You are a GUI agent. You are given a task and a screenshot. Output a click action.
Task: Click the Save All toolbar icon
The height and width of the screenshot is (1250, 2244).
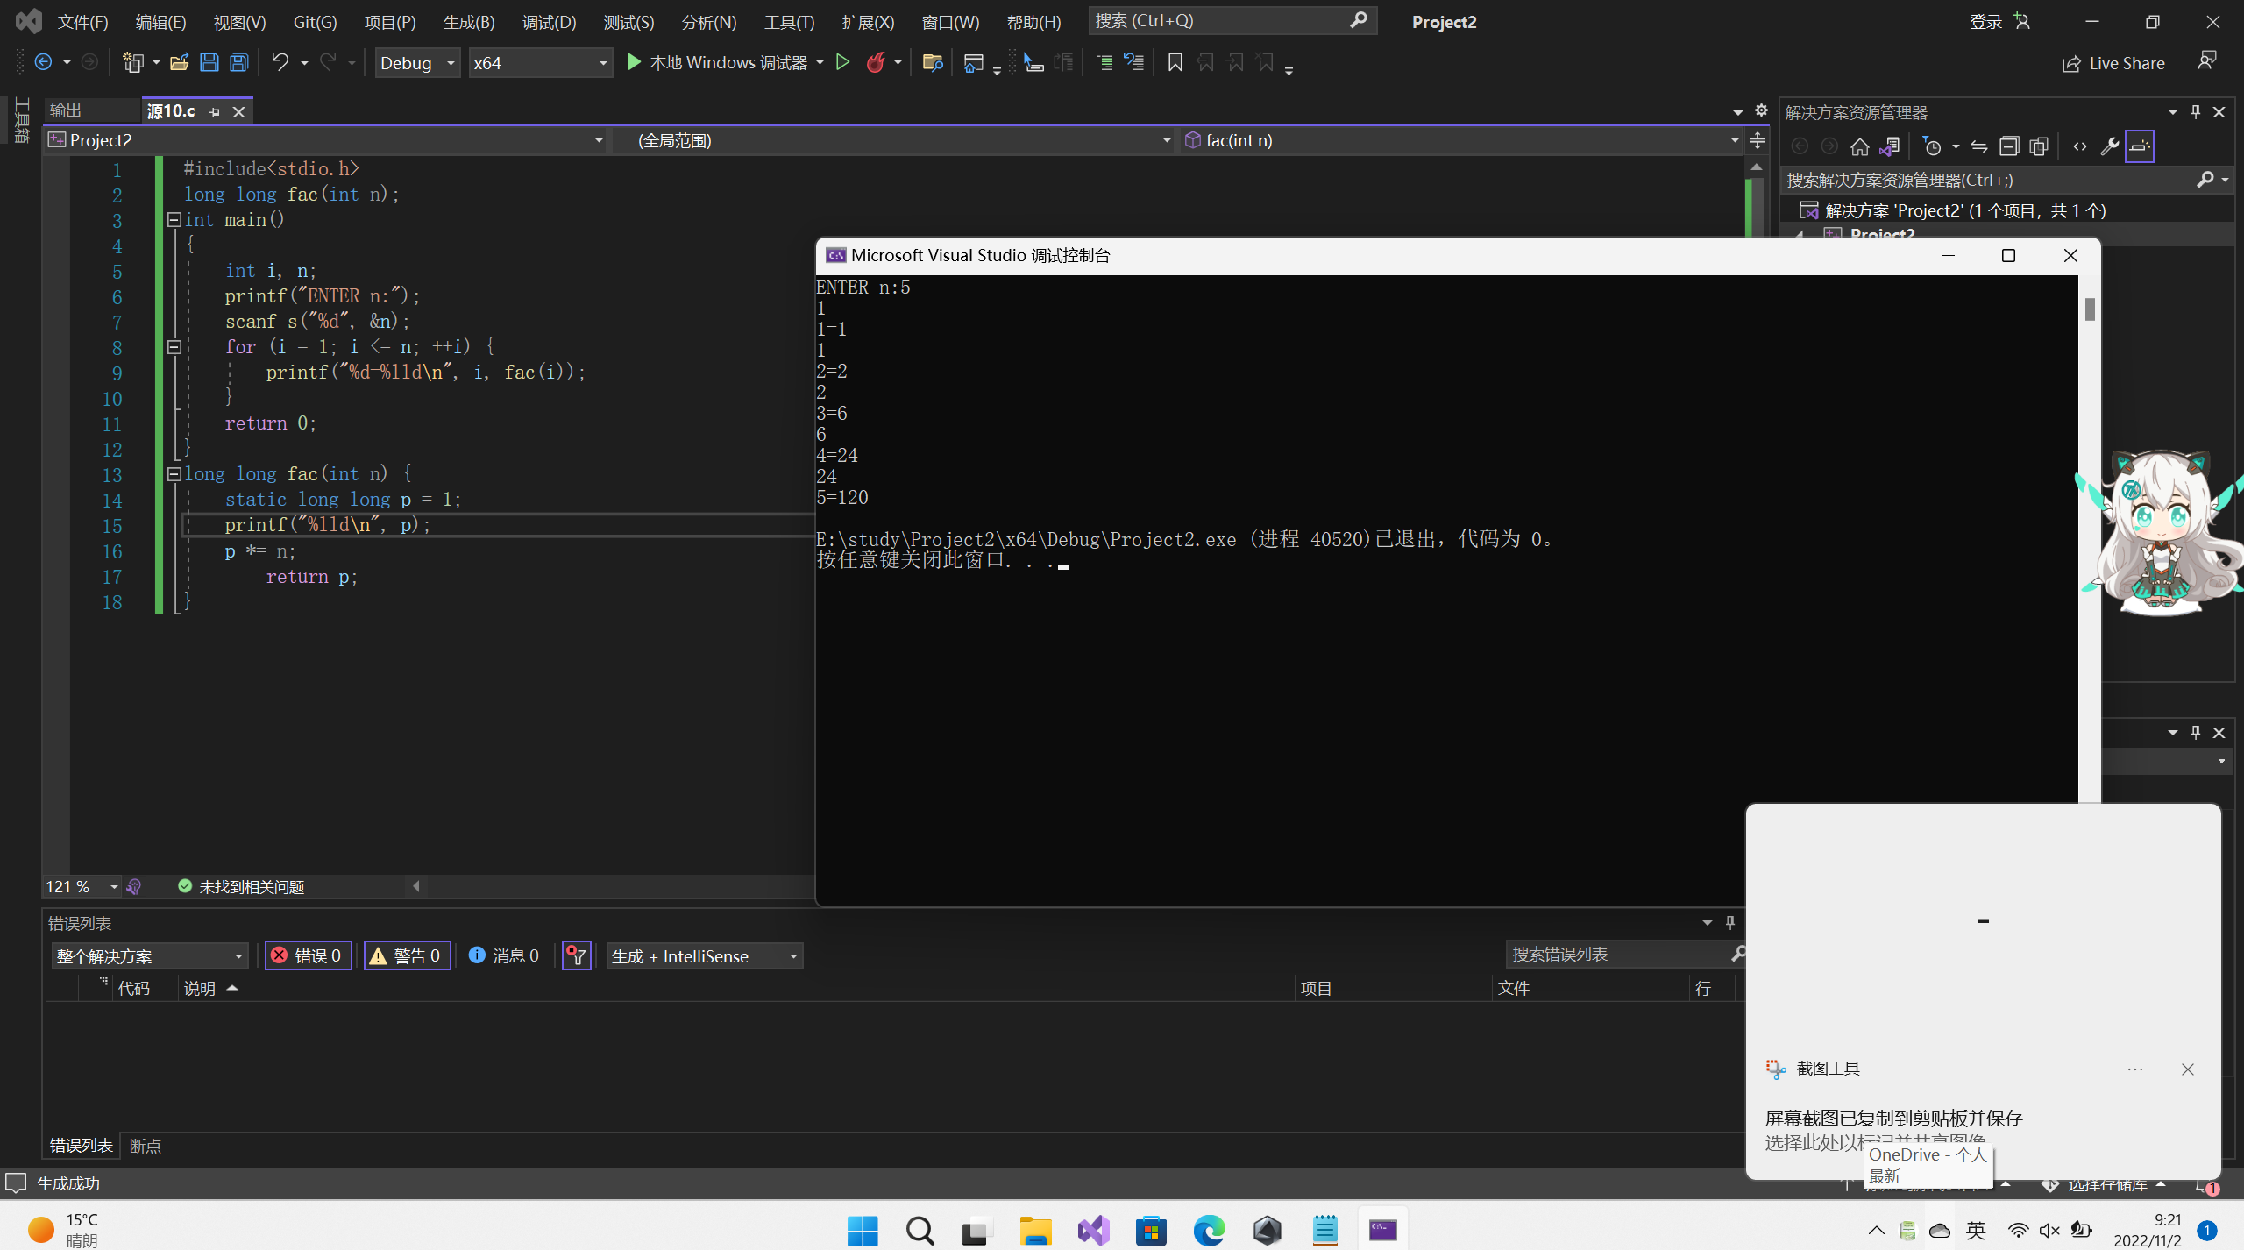tap(238, 62)
